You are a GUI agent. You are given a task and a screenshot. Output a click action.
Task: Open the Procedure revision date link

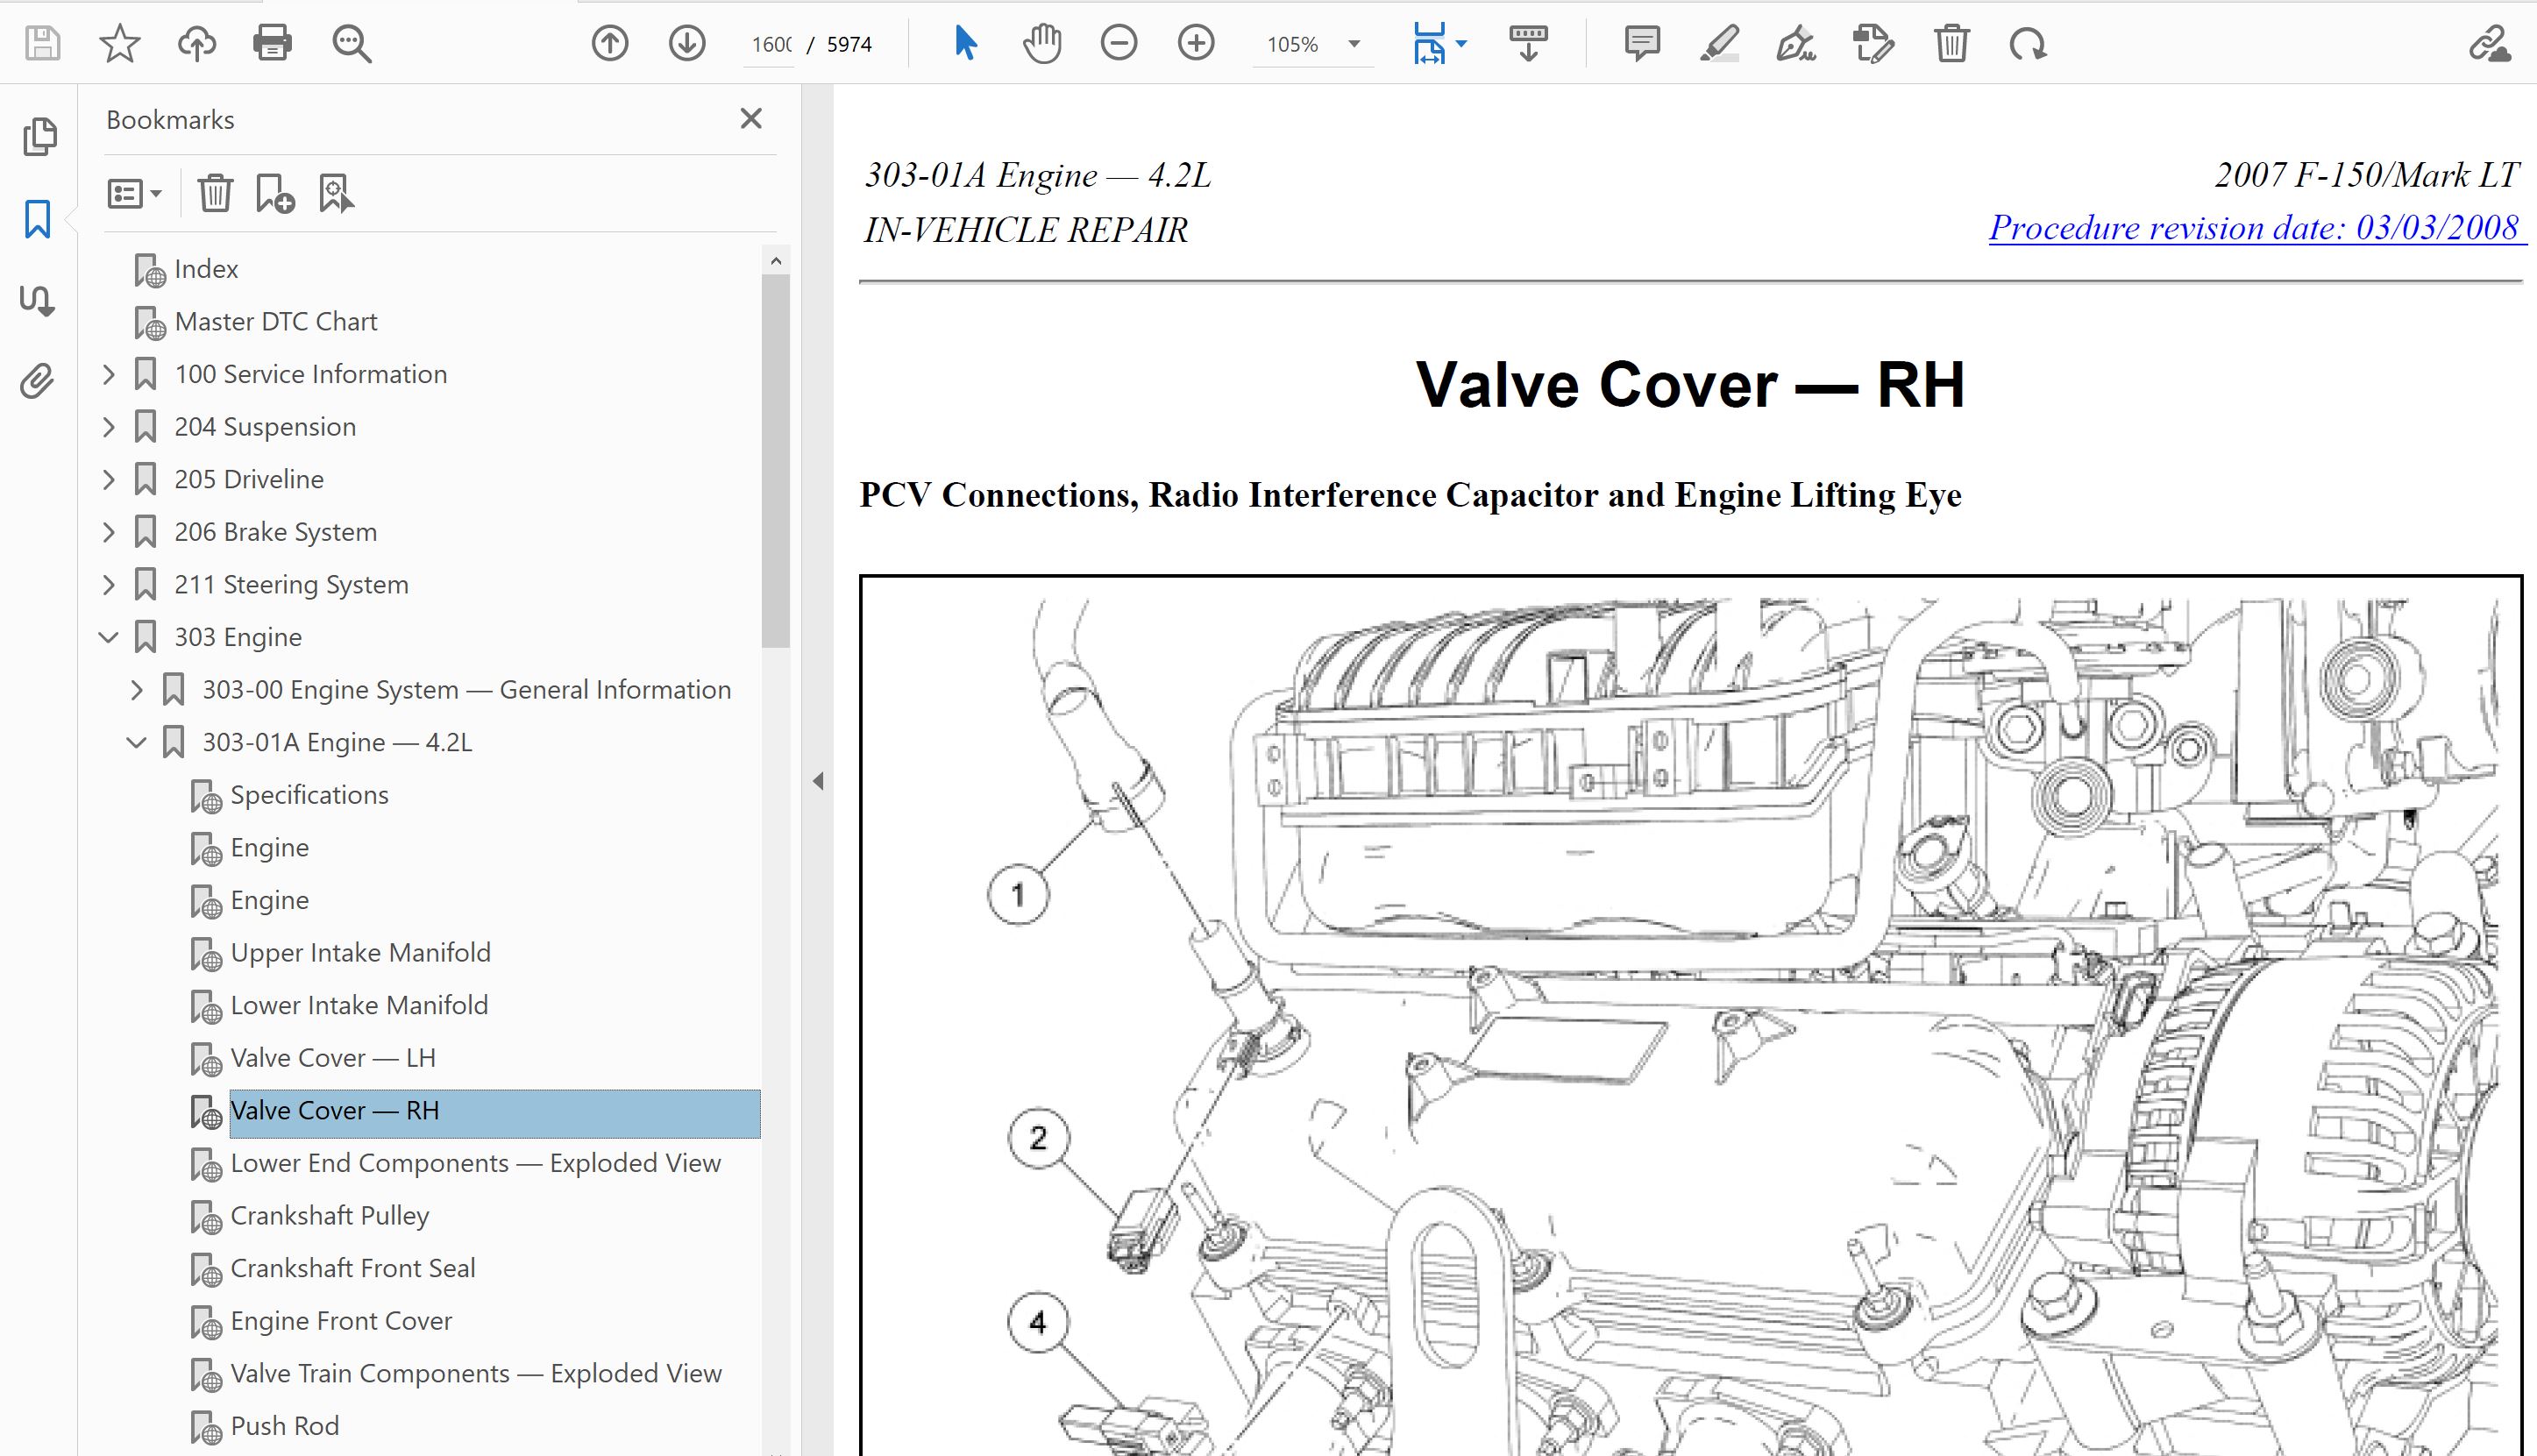[x=2253, y=228]
